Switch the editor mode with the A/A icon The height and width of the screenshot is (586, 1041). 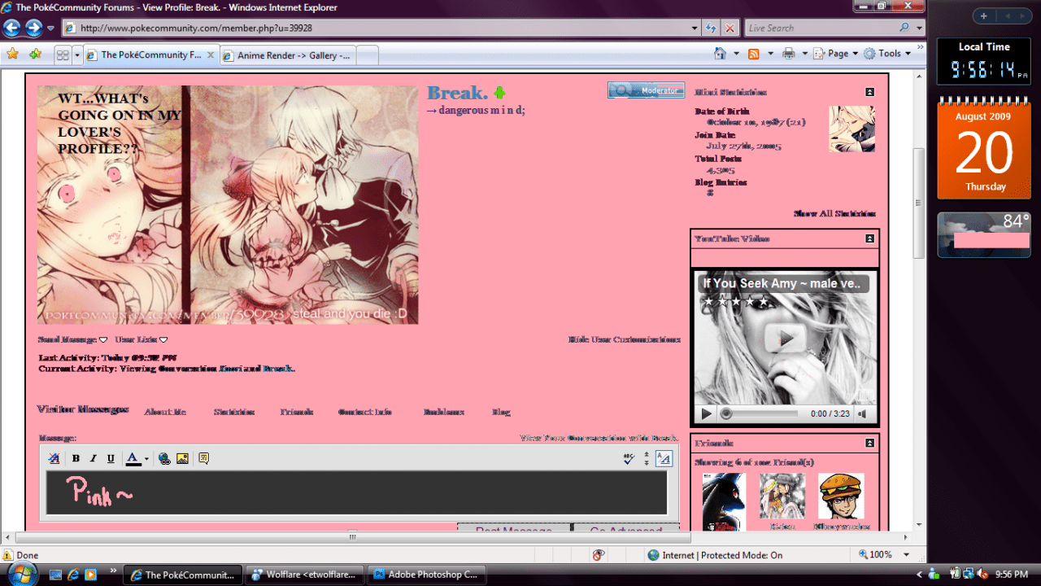click(x=664, y=458)
